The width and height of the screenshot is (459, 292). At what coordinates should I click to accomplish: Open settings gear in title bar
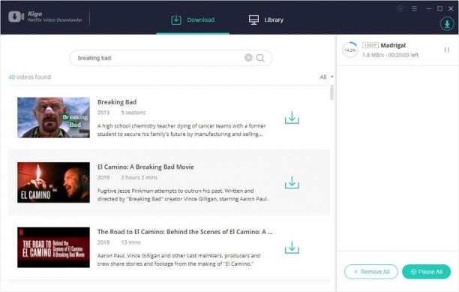400,9
